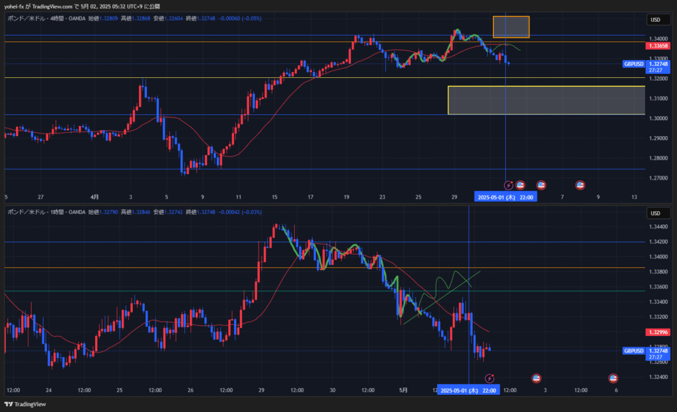Image resolution: width=677 pixels, height=412 pixels.
Task: Open the US flag event next to the 4-hour chart's lightning icon
Action: coord(520,186)
